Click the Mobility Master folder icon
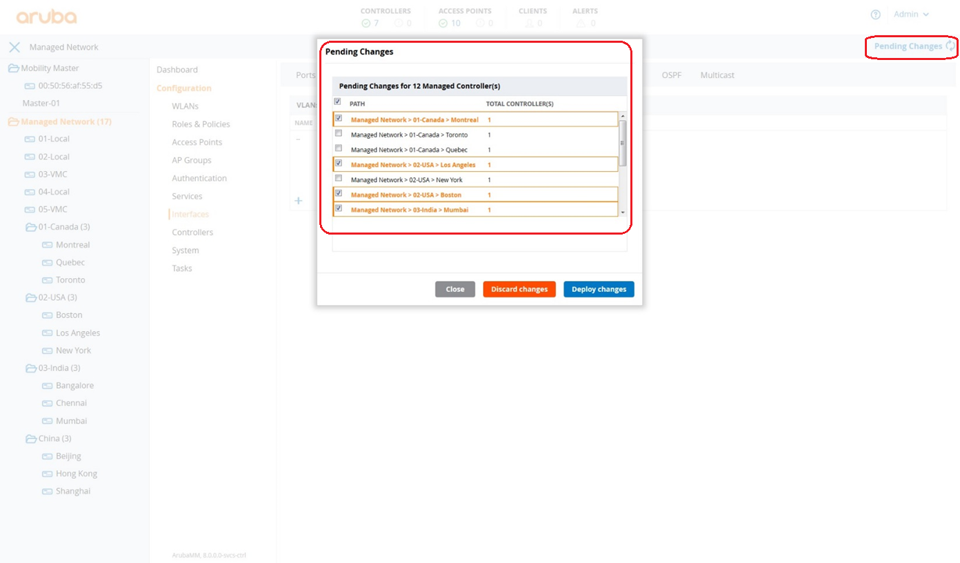This screenshot has height=563, width=960. tap(13, 68)
